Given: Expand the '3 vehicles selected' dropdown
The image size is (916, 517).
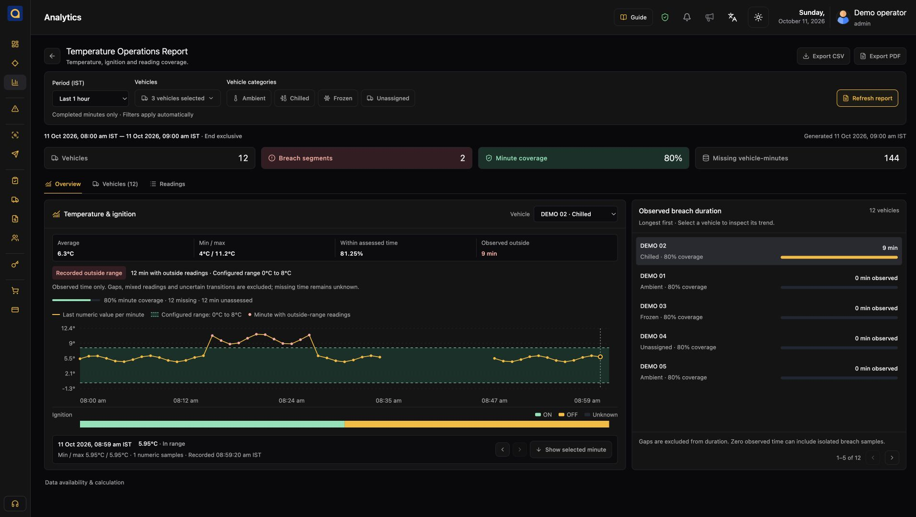Looking at the screenshot, I should tap(177, 98).
